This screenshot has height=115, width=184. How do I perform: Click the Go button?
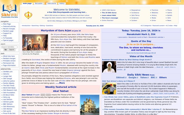click(6, 50)
